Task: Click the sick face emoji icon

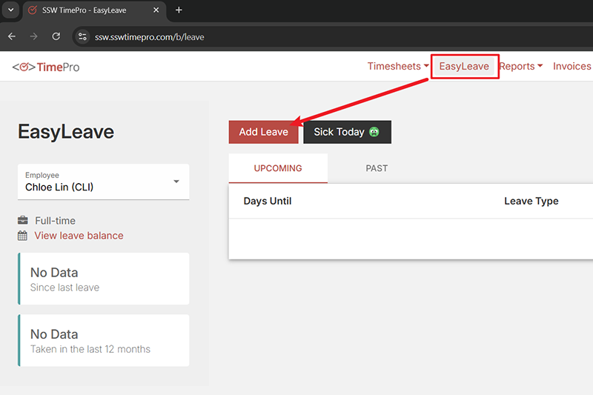Action: click(374, 131)
